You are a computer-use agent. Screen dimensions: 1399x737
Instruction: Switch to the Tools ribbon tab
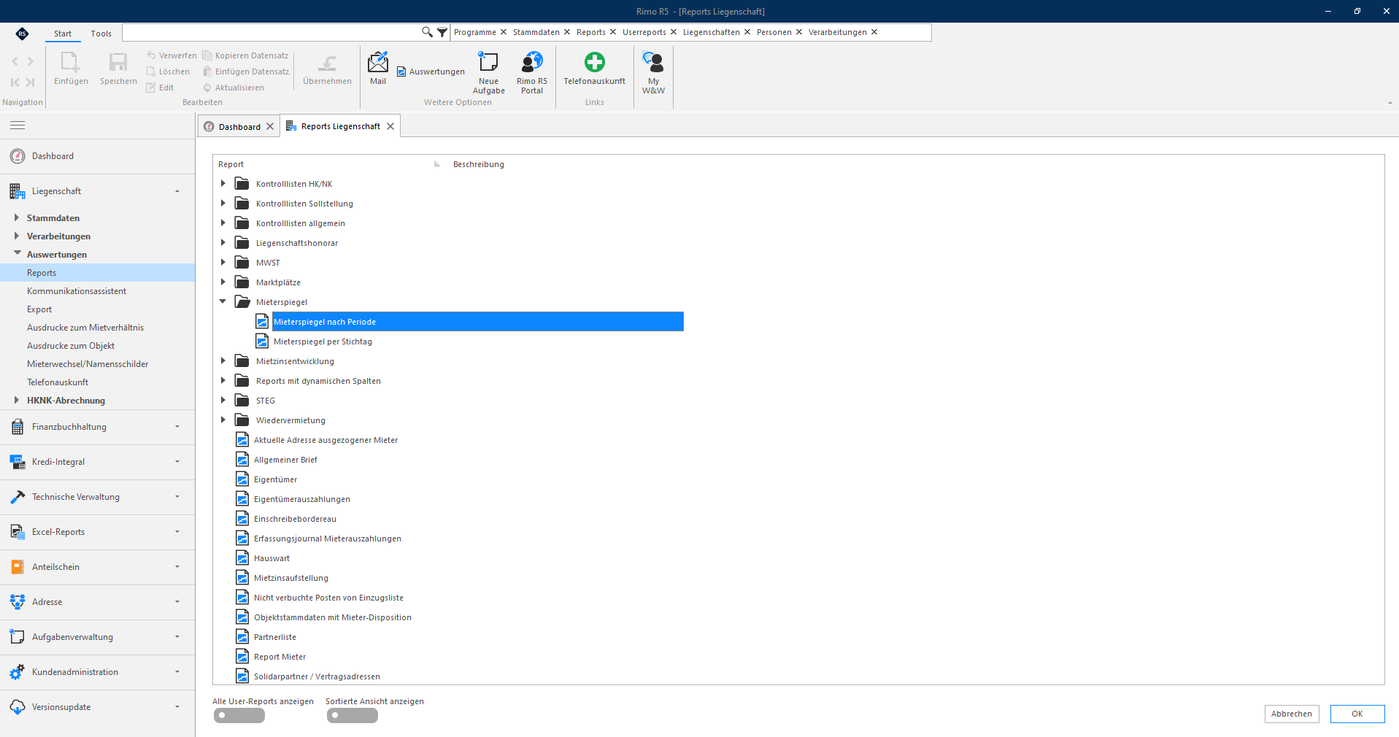pyautogui.click(x=101, y=34)
